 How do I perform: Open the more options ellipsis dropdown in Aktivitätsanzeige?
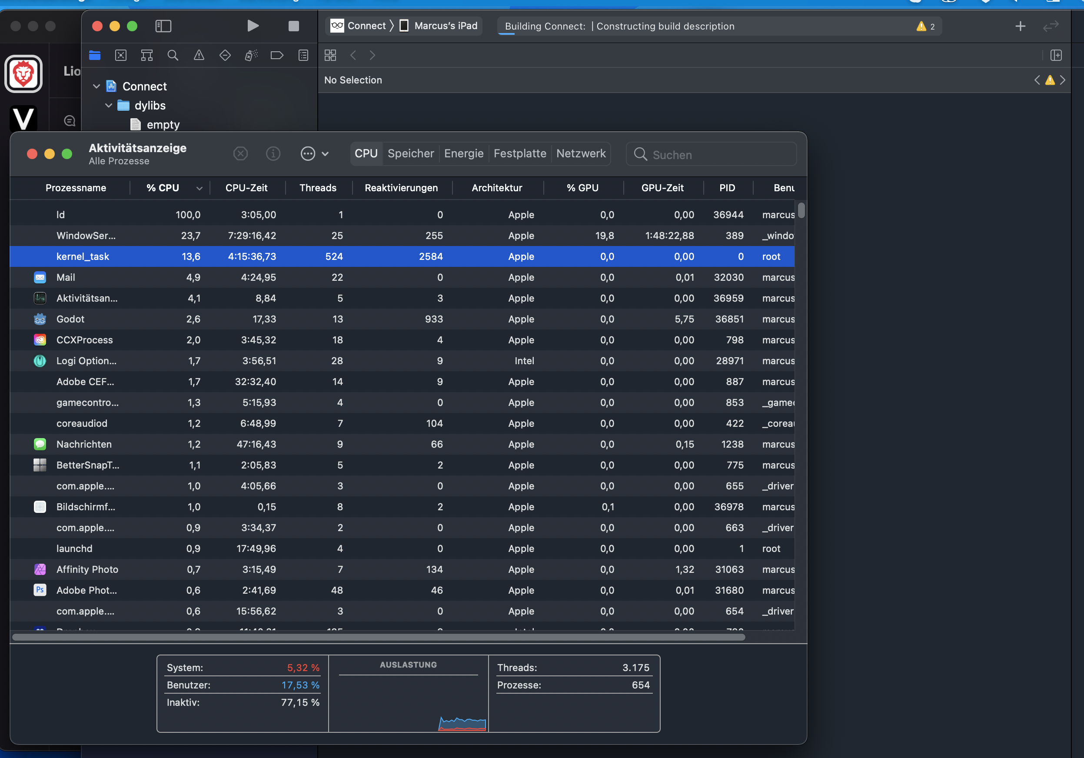(314, 153)
